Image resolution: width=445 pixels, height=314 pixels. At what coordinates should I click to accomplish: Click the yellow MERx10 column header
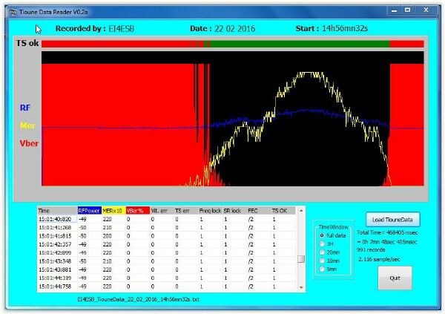click(x=113, y=211)
